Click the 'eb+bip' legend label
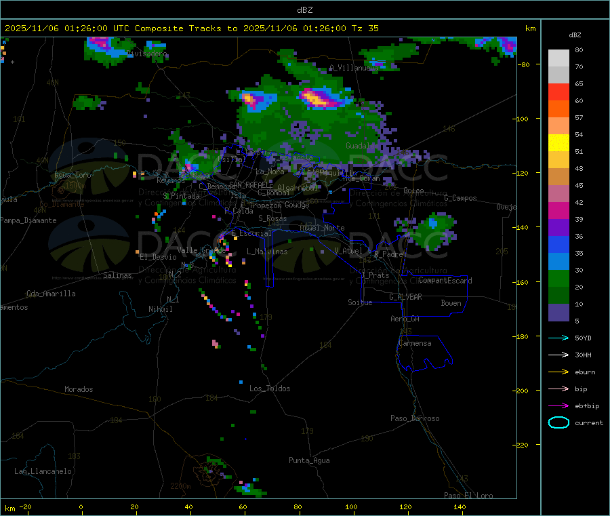The height and width of the screenshot is (516, 610). pos(587,406)
